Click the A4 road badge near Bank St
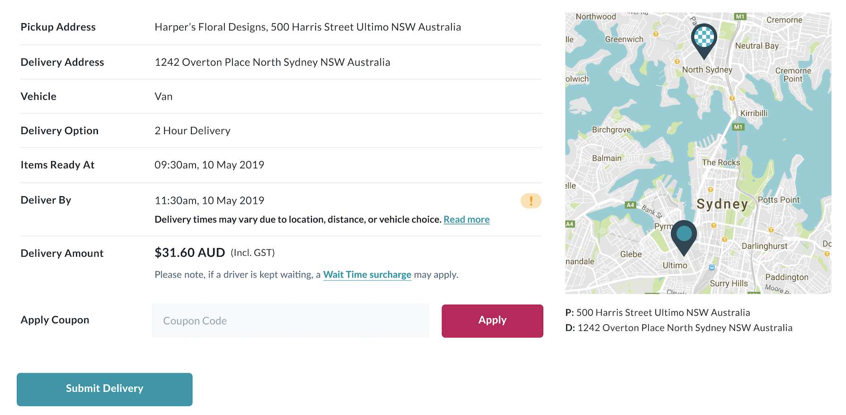Image resolution: width=846 pixels, height=415 pixels. coord(630,205)
